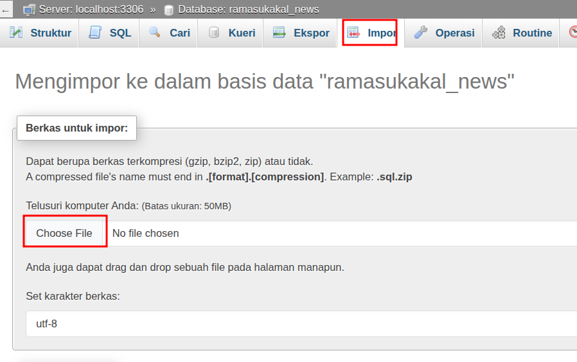Screen dimensions: 577x362
Task: Click the Routine gears icon
Action: (x=499, y=33)
